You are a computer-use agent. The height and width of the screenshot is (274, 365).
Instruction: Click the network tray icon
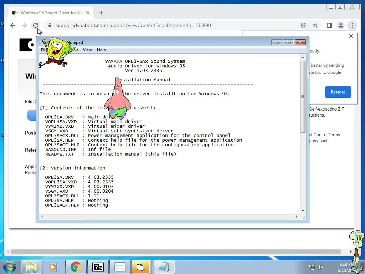312,267
